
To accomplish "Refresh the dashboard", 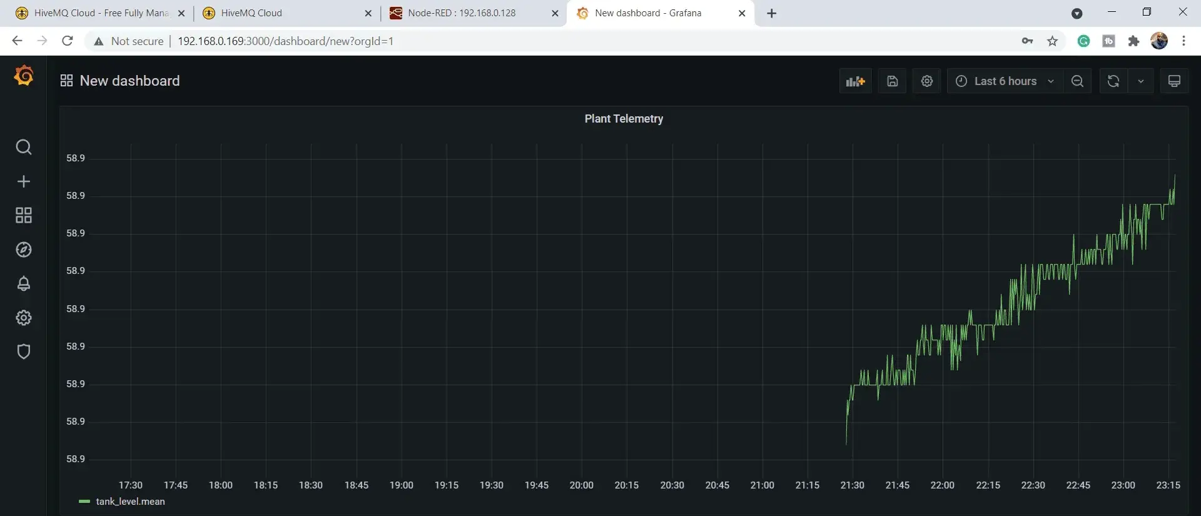I will pyautogui.click(x=1113, y=81).
